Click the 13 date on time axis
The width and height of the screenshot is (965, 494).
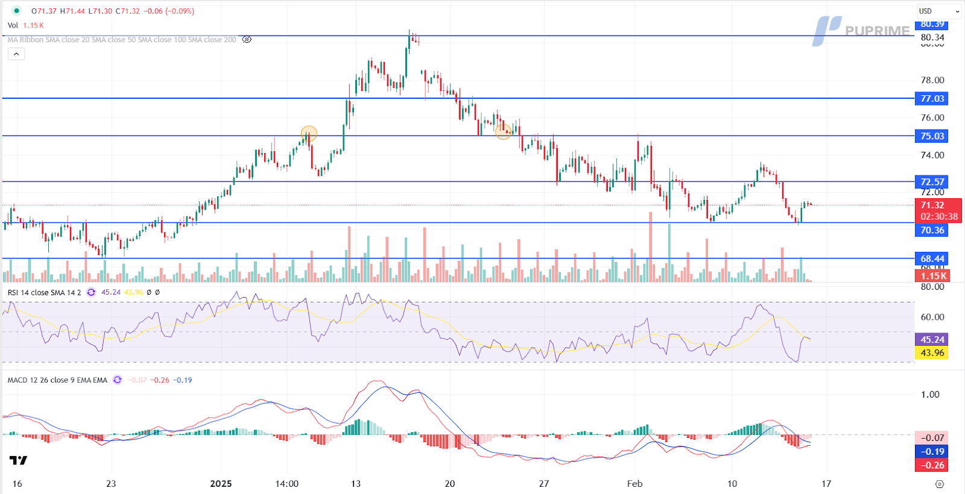tap(356, 484)
